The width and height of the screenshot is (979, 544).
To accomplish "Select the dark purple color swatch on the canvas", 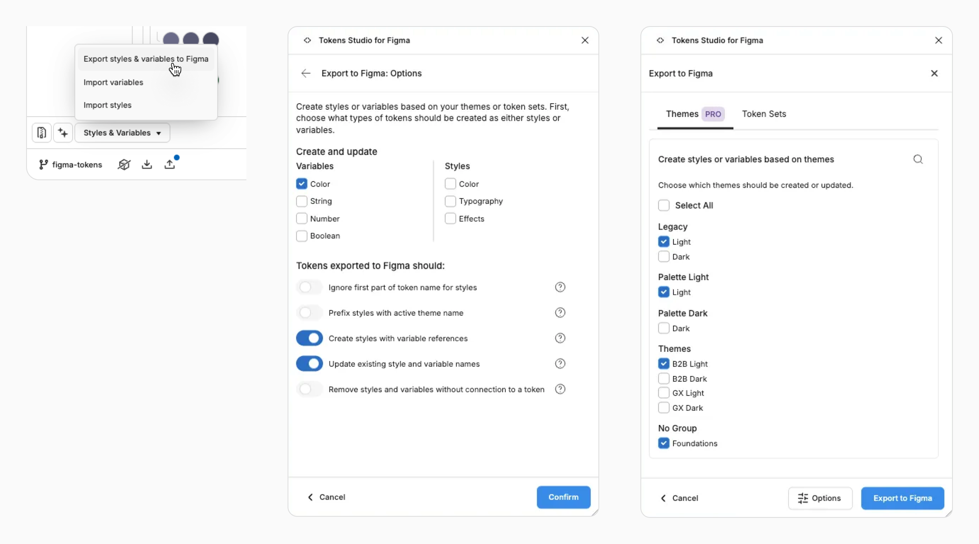I will [210, 39].
